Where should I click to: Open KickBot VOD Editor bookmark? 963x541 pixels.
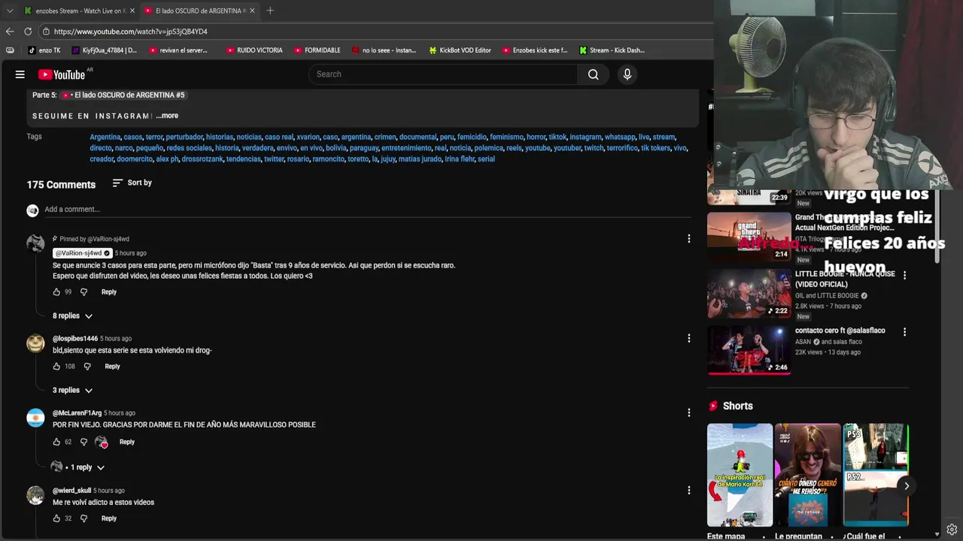point(460,50)
